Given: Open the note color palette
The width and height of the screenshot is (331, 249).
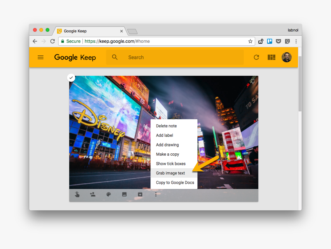Looking at the screenshot, I should click(x=109, y=194).
